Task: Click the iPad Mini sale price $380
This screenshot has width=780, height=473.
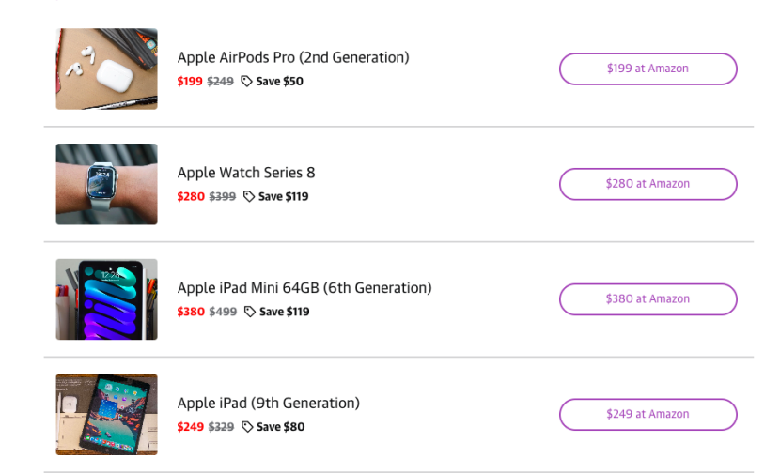Action: pyautogui.click(x=191, y=312)
